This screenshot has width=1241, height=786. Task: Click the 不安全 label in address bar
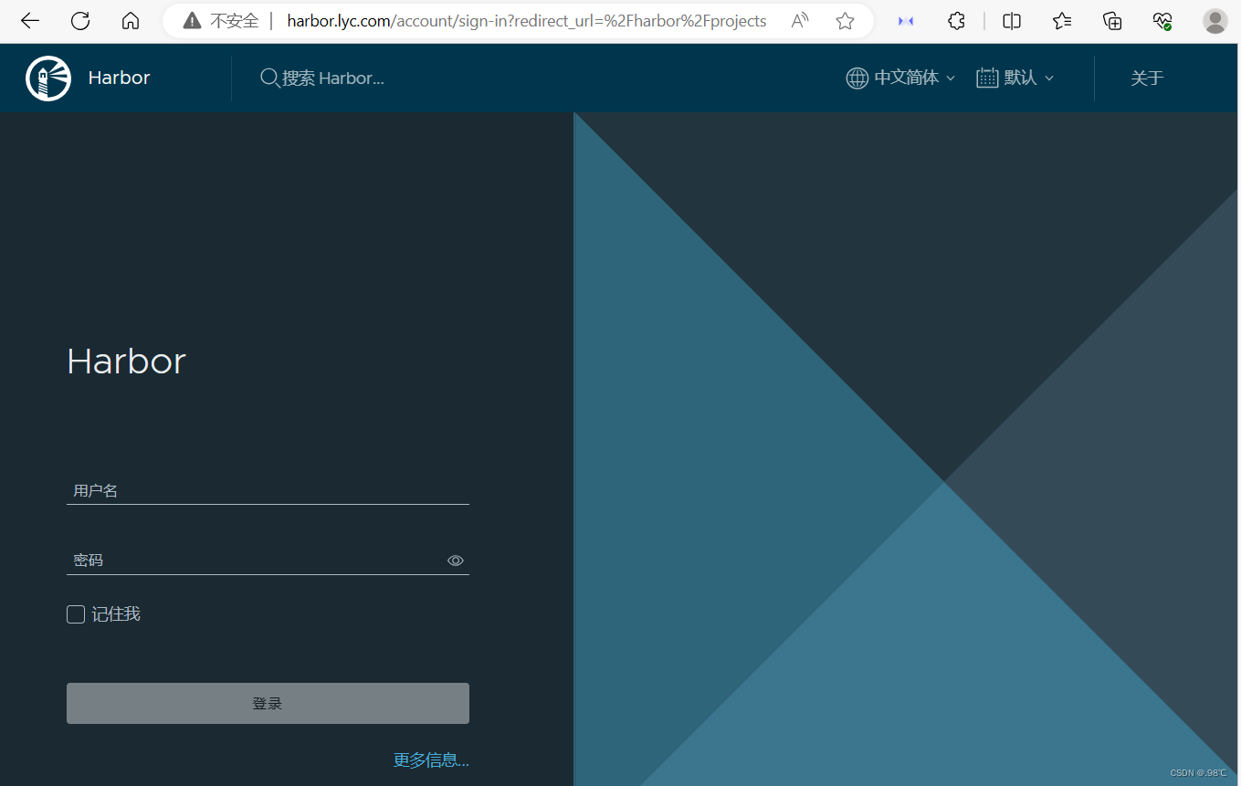(x=235, y=21)
